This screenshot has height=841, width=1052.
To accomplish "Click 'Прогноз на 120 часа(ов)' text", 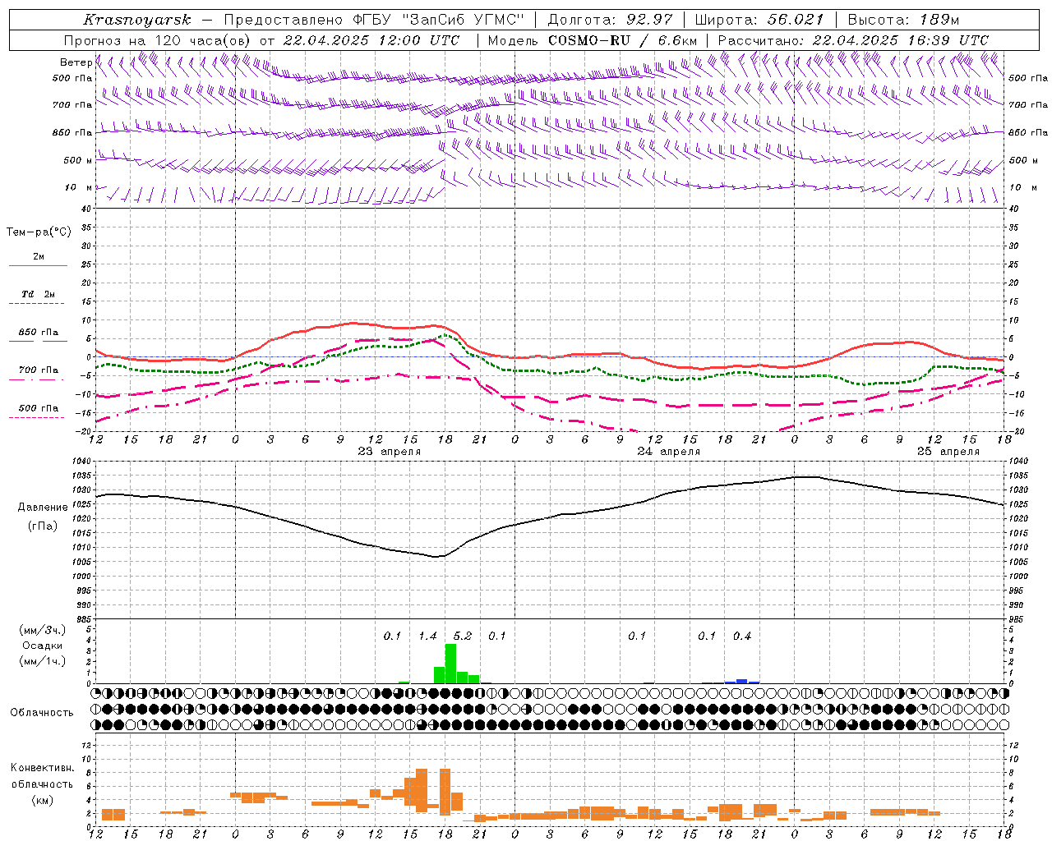I will pyautogui.click(x=158, y=40).
